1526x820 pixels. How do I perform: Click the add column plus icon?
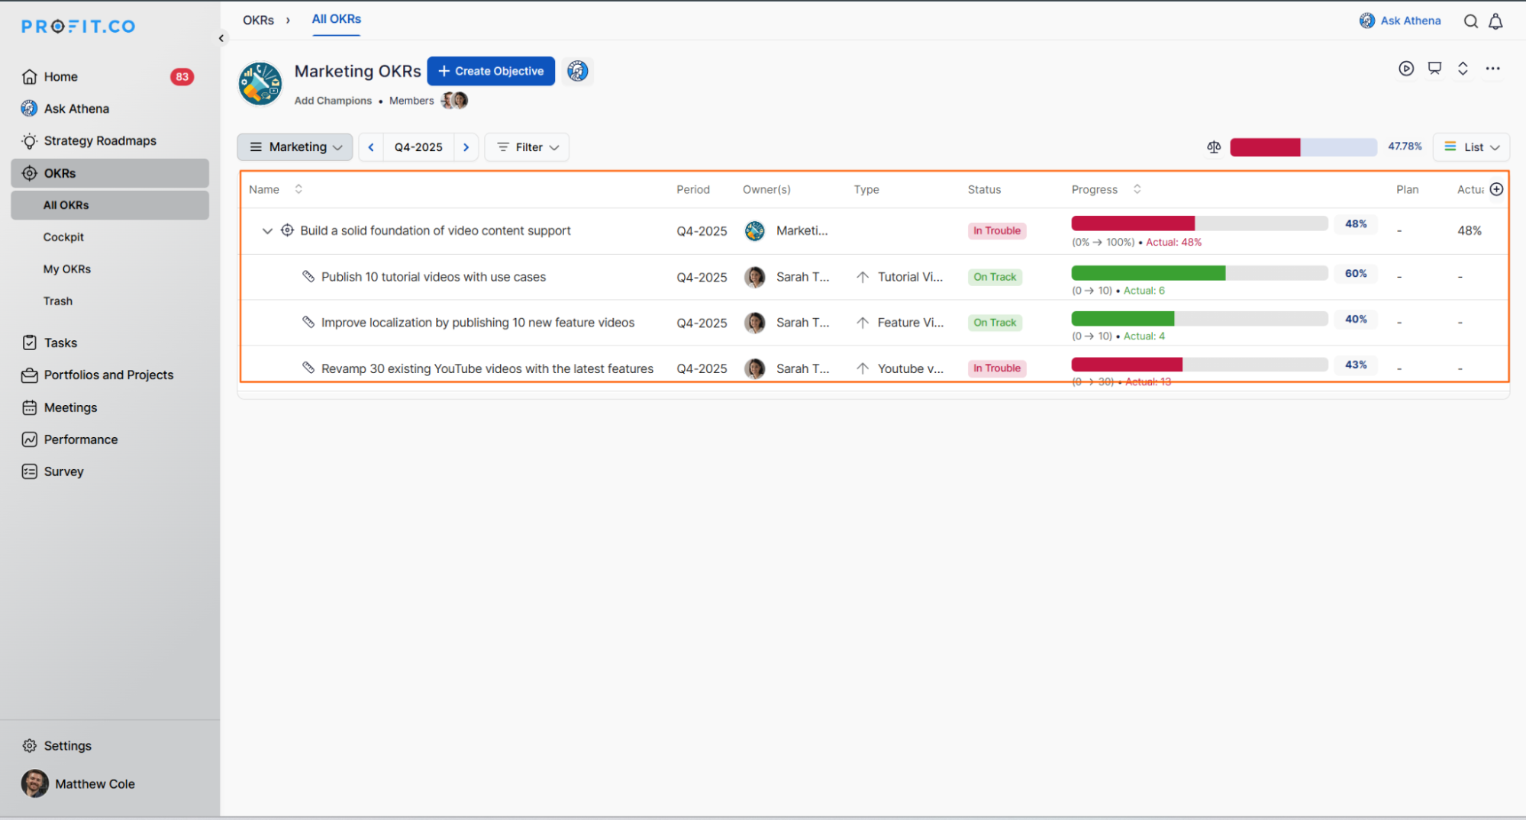(1496, 189)
